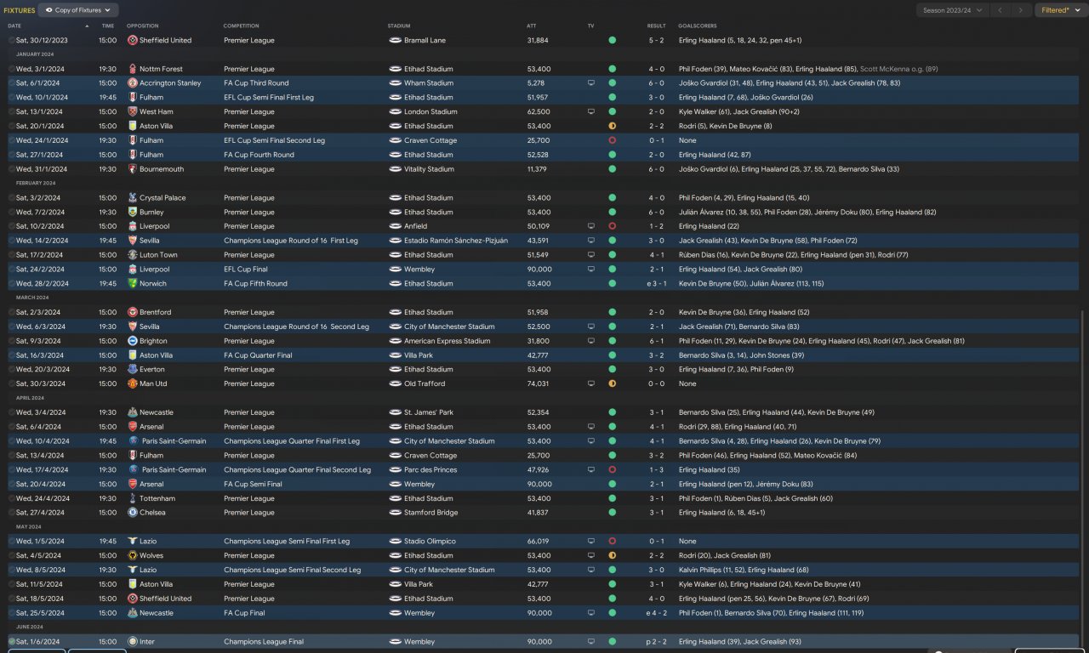Go to the next season with right arrow
This screenshot has height=653, width=1089.
click(1022, 10)
